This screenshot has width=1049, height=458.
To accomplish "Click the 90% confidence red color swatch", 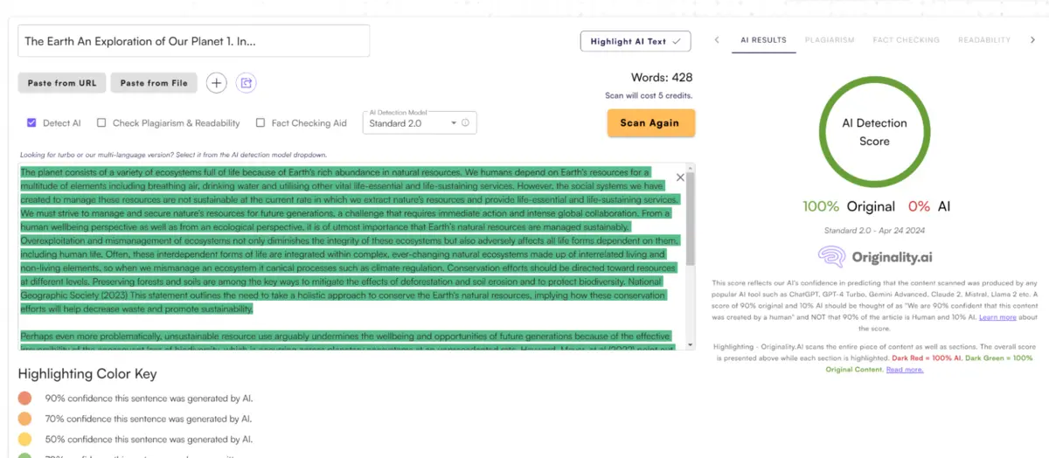I will [x=24, y=399].
